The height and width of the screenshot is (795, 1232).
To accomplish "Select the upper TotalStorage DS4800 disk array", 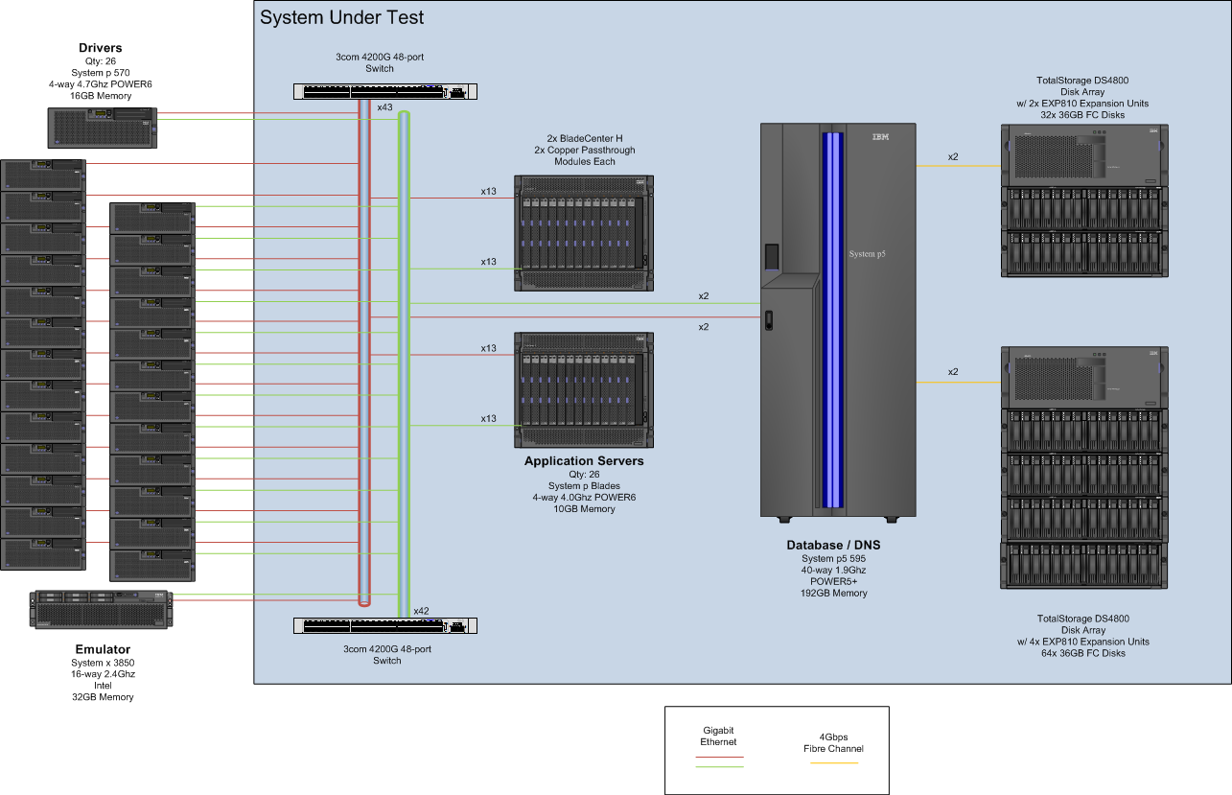I will [1084, 200].
